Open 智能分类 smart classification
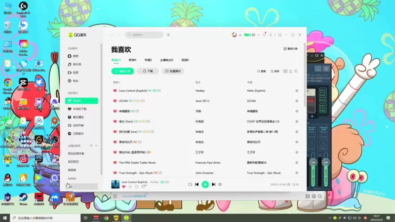The image size is (395, 222). point(290,48)
